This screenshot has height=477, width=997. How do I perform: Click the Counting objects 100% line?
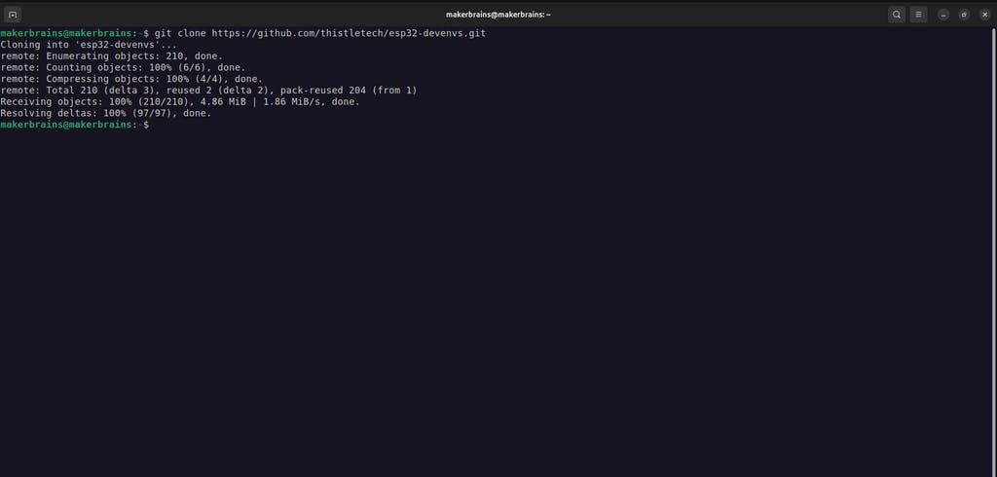coord(123,67)
